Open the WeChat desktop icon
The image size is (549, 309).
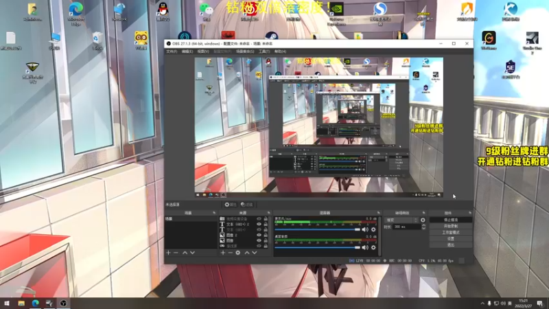207,12
